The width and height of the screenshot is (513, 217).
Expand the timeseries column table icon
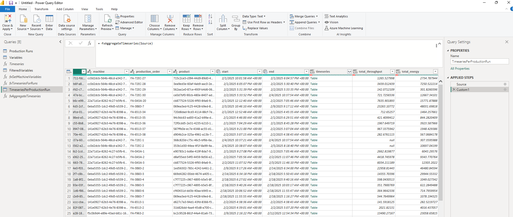click(x=349, y=72)
